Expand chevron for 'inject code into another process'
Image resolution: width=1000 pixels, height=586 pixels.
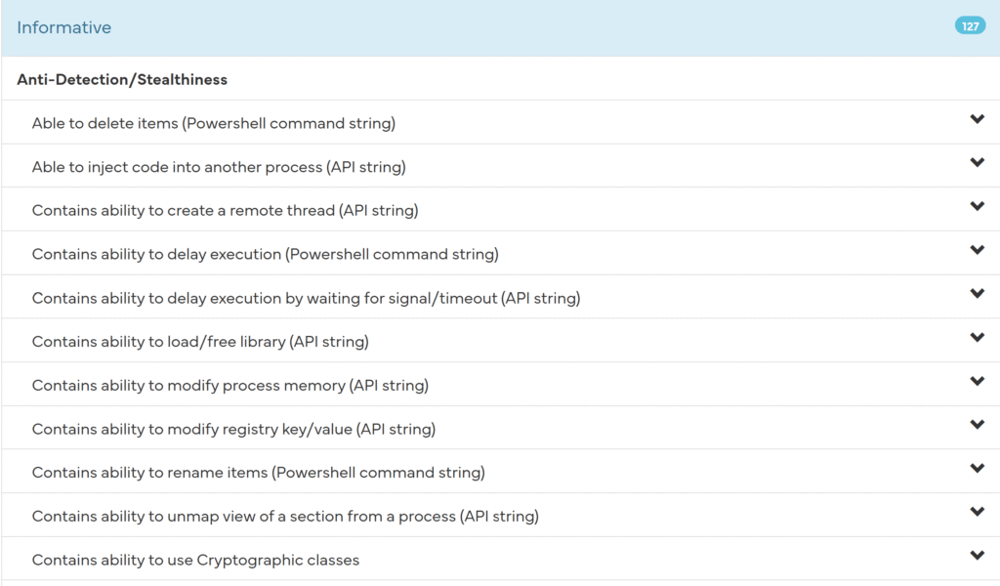click(977, 163)
